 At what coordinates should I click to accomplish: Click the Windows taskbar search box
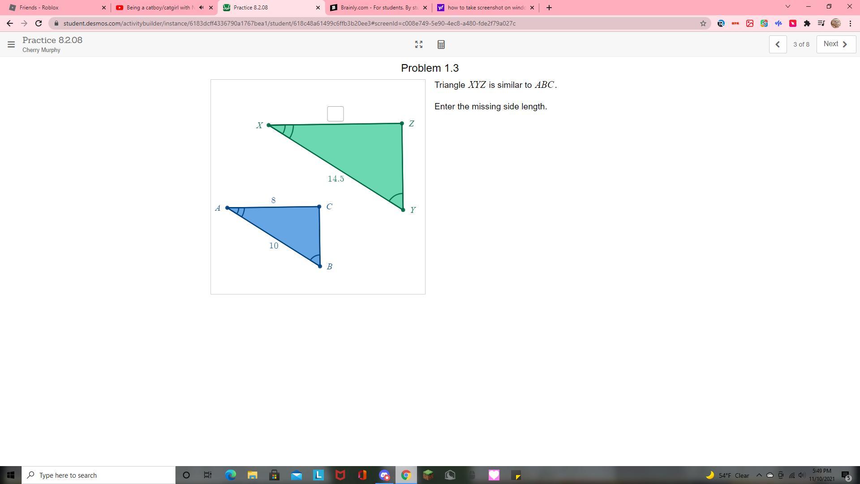tap(99, 475)
